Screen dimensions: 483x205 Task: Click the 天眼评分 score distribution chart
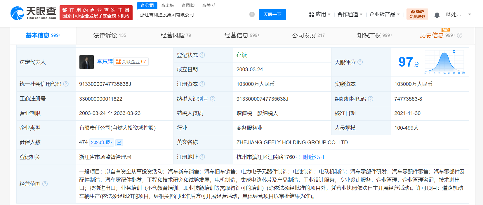click(444, 62)
